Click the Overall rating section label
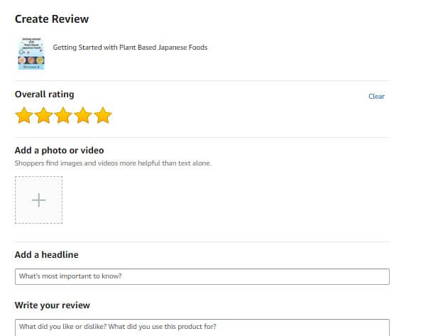Viewport: 433px width, 336px height. click(45, 94)
